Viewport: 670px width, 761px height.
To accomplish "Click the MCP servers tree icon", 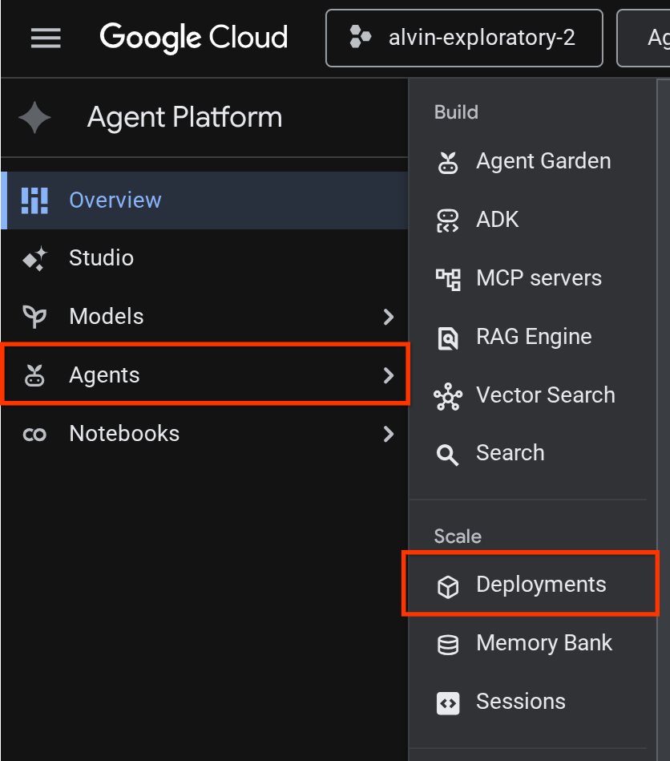I will 448,280.
